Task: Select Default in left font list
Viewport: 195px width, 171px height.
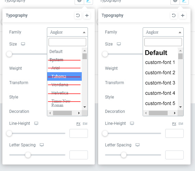Action: coord(56,52)
